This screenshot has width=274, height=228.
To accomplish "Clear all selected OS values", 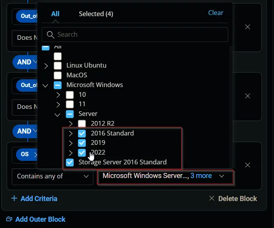I will 215,13.
